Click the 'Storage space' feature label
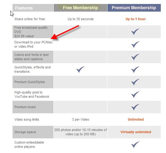 [x=25, y=132]
